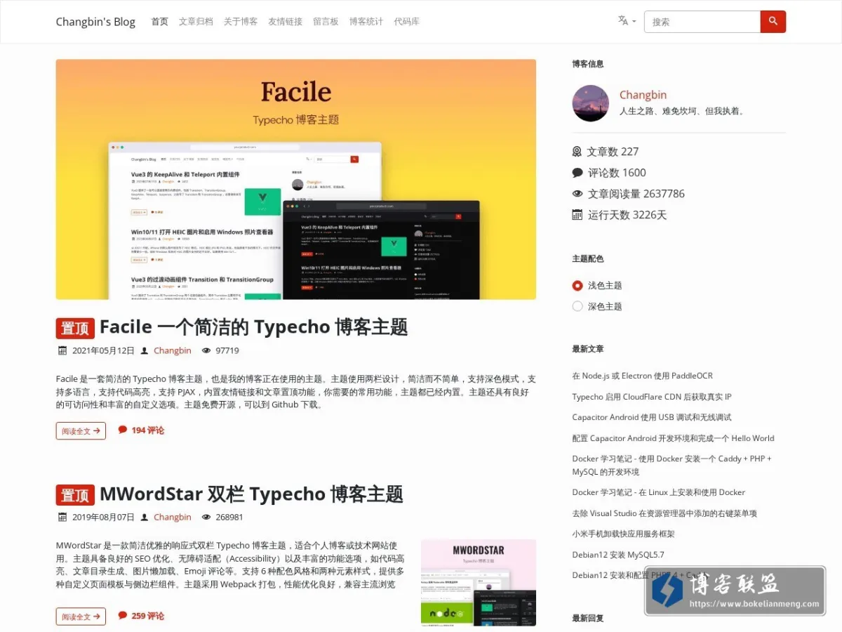Click the 2021年05月12日 date text

click(x=103, y=350)
